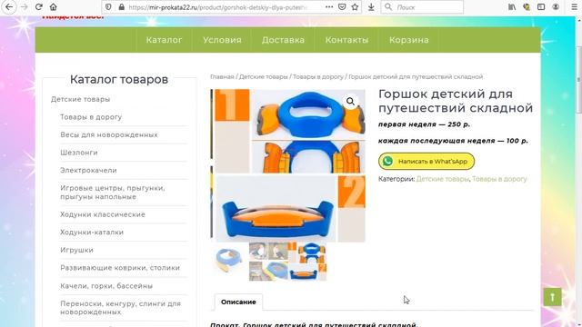Image resolution: width=582 pixels, height=327 pixels.
Task: Click the tracking protection shield icon
Action: pos(108,7)
